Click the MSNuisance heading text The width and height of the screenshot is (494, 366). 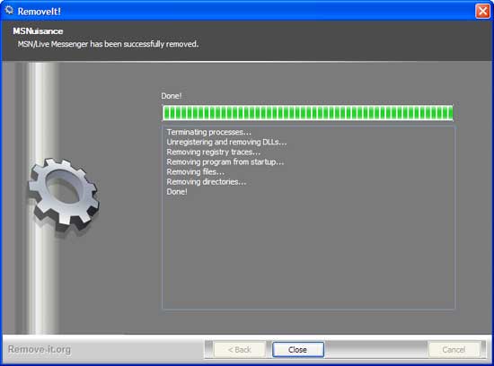click(x=38, y=31)
